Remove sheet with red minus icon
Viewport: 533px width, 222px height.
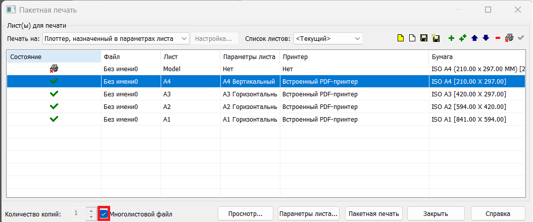point(498,38)
